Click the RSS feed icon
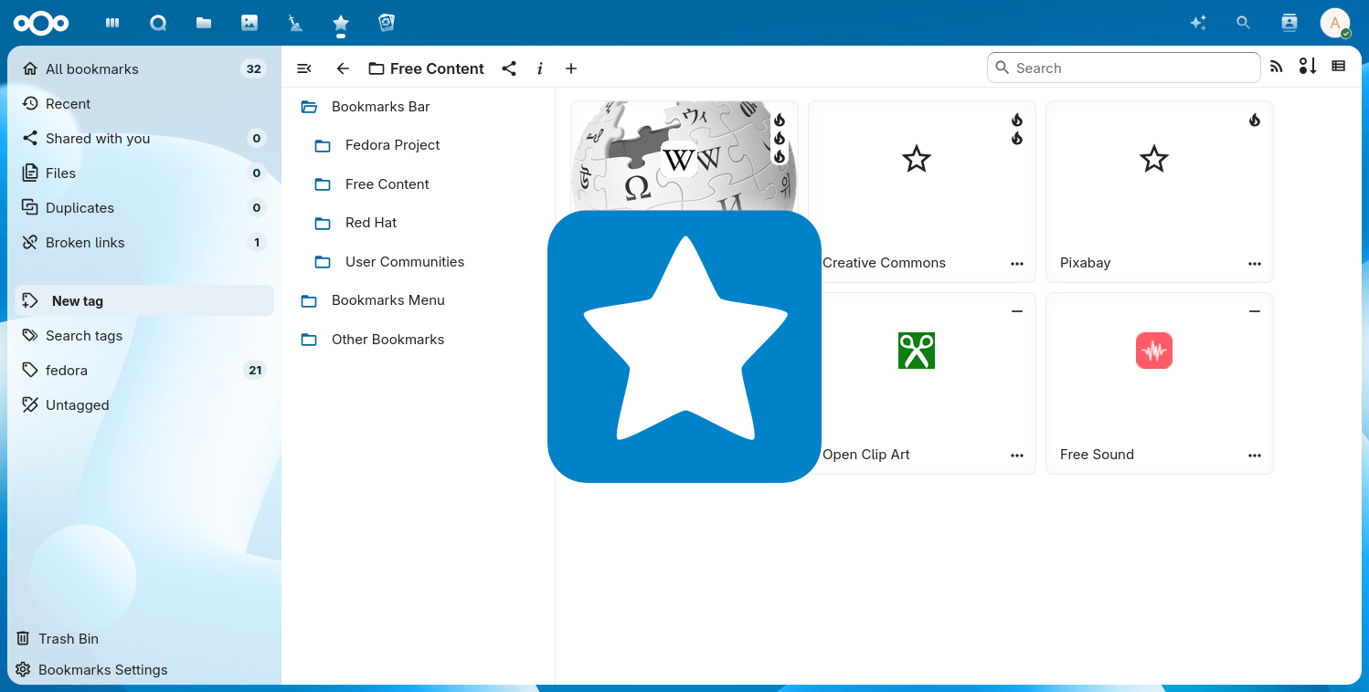 tap(1276, 67)
